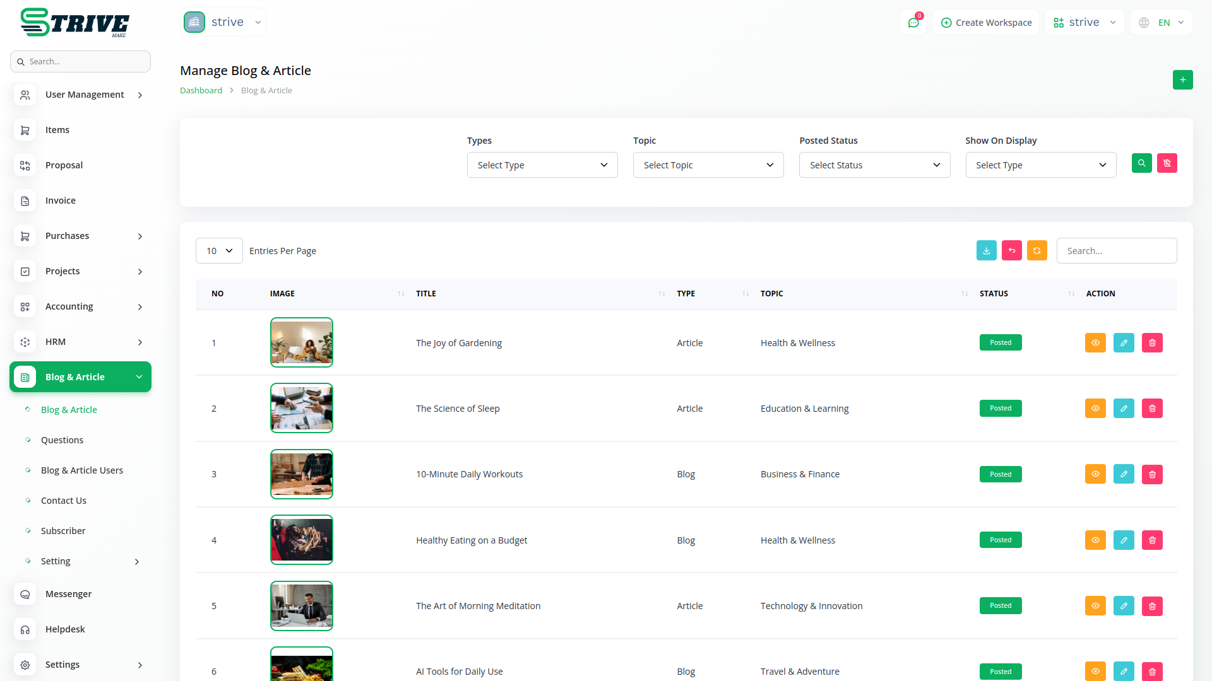1212x681 pixels.
Task: View Healthy Eating on a Budget entry
Action: coord(1095,540)
